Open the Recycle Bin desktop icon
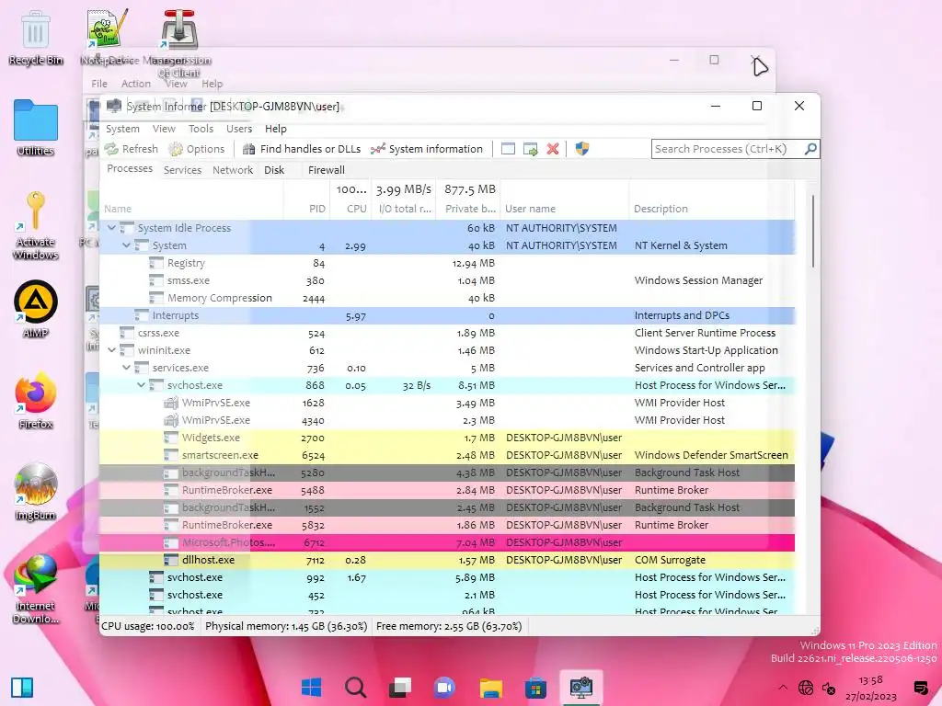942x706 pixels. click(36, 37)
